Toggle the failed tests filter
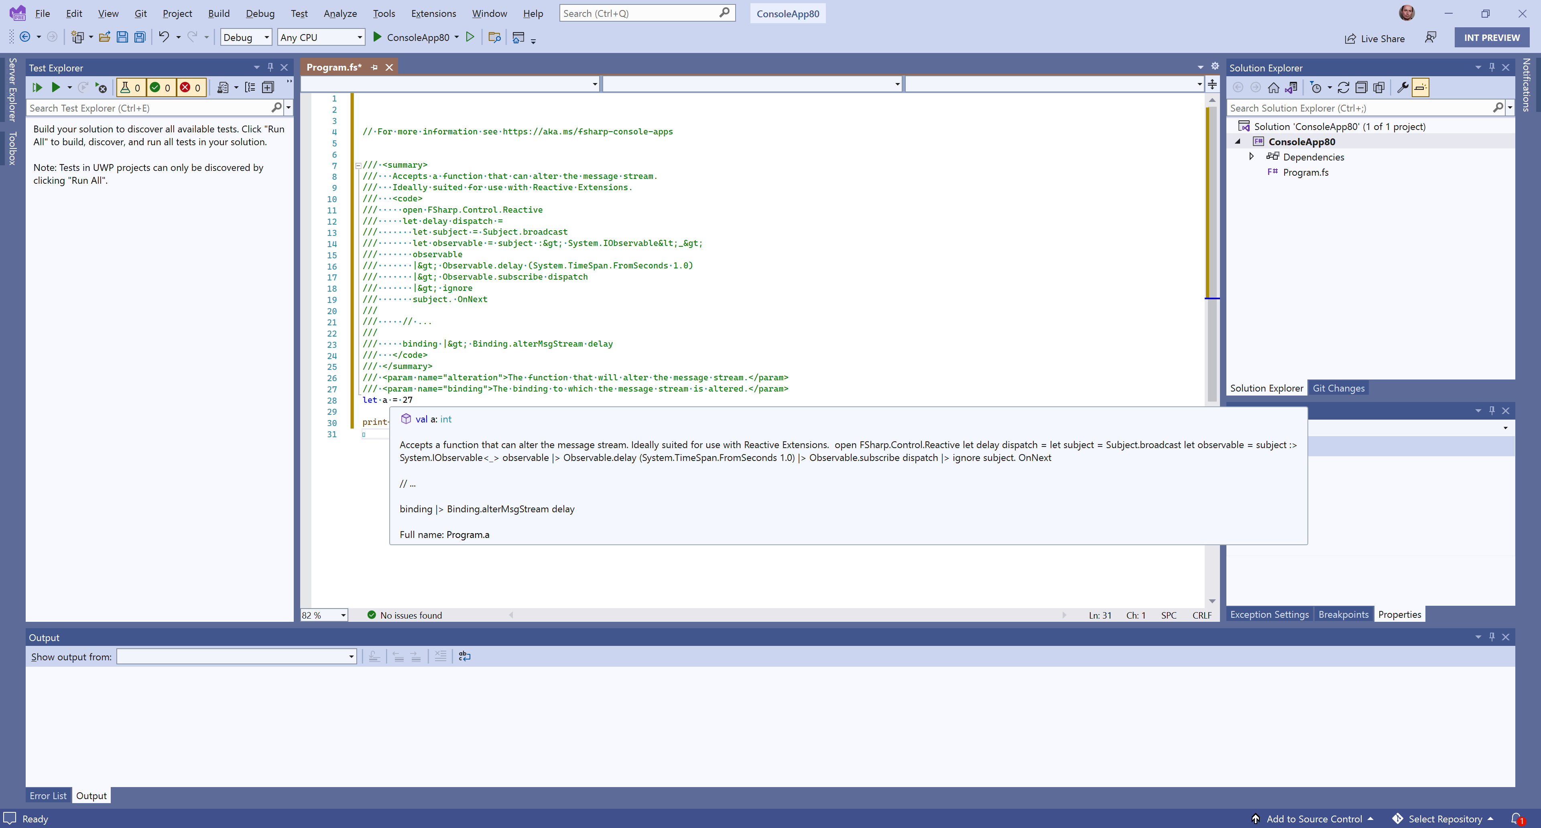The image size is (1541, 828). tap(191, 87)
